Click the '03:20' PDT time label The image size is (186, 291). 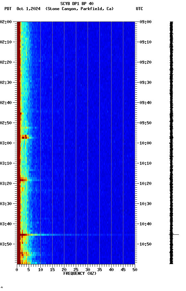pyautogui.click(x=6, y=184)
